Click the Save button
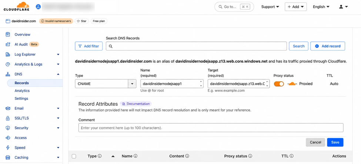The image size is (361, 164). point(335,142)
